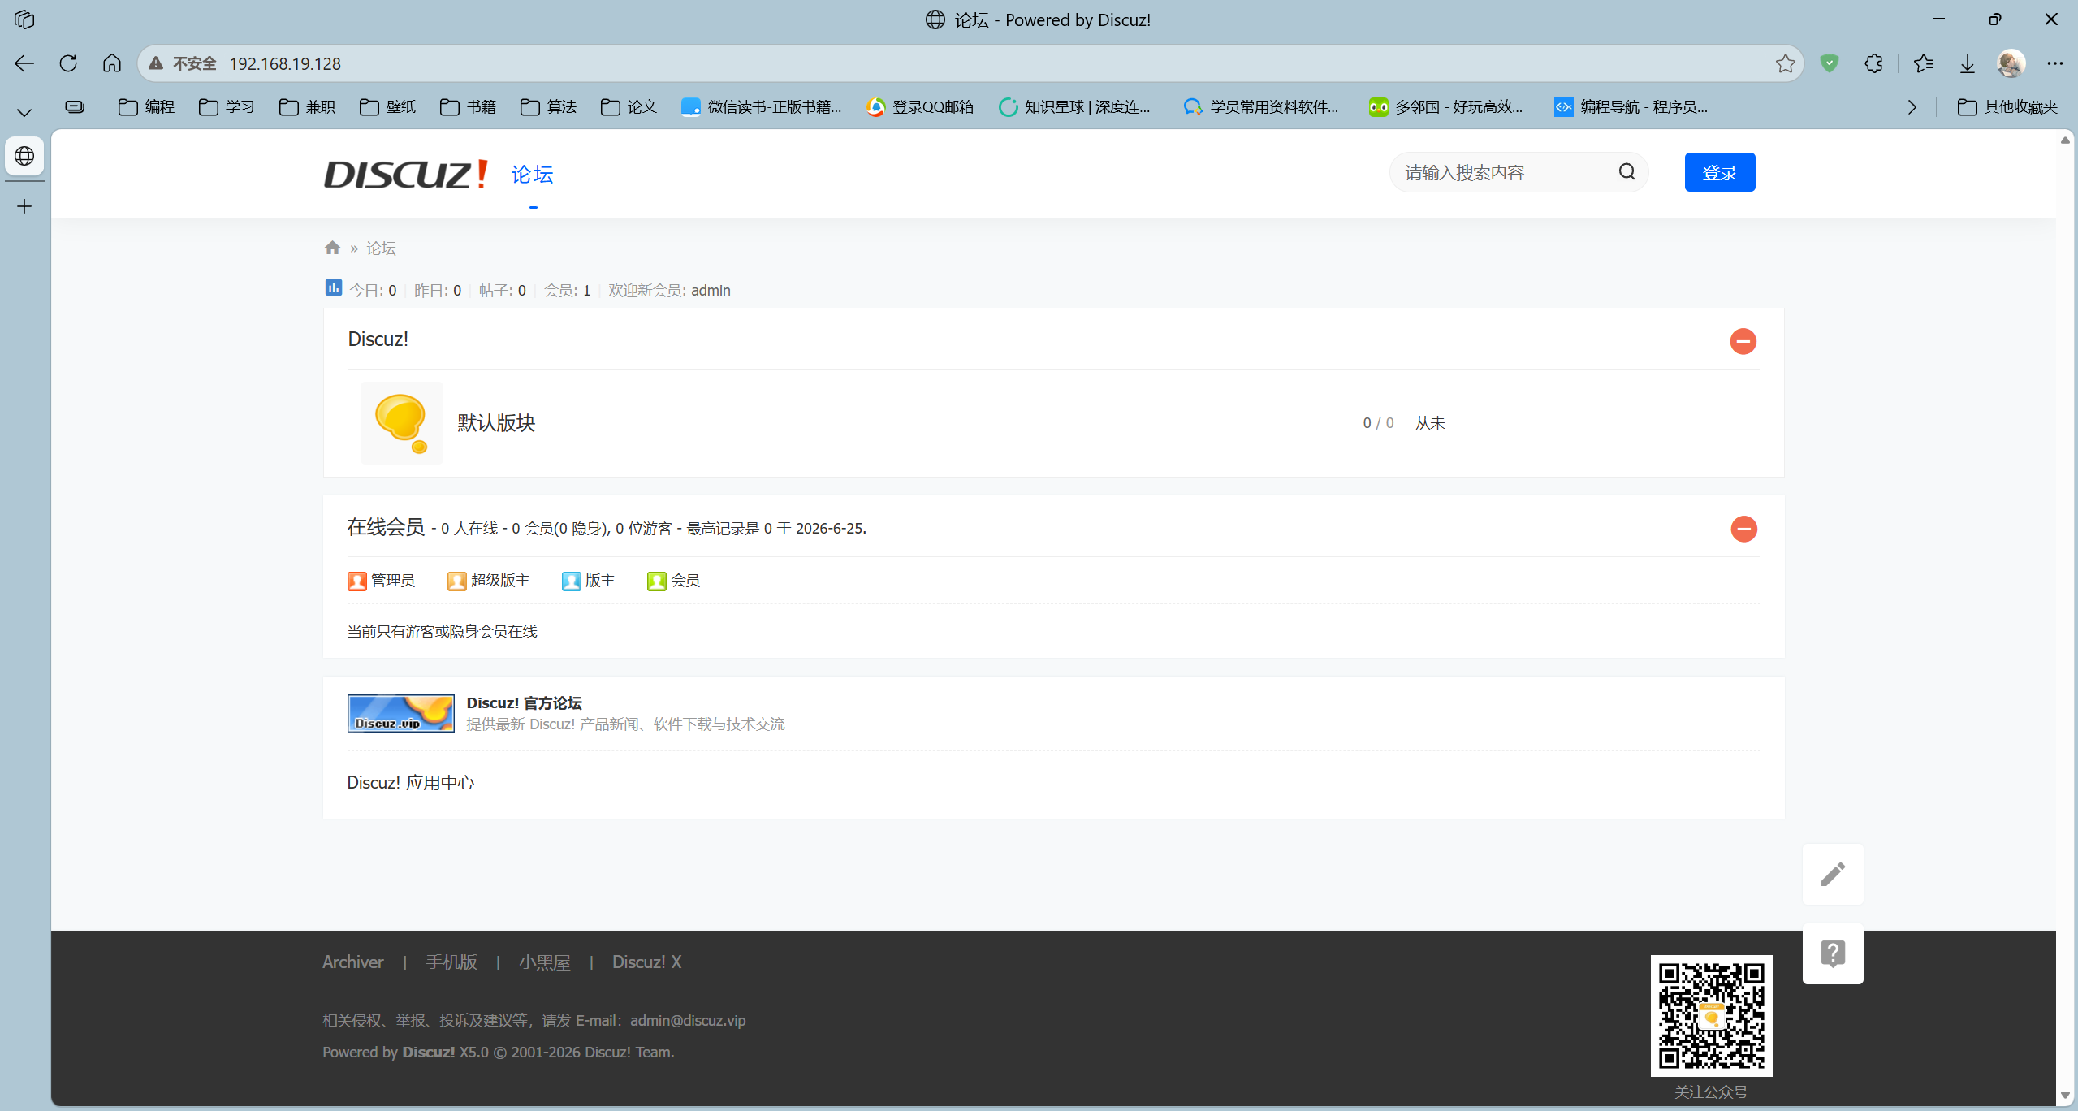The image size is (2078, 1111).
Task: Click the question mark help floating icon
Action: 1833,953
